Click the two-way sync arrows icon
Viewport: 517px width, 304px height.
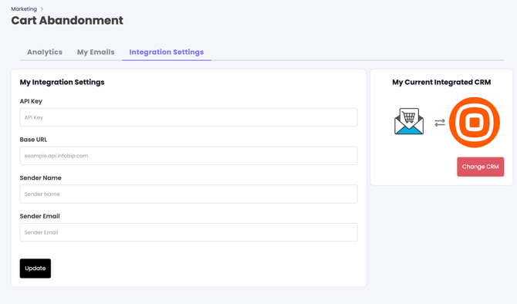tap(440, 123)
